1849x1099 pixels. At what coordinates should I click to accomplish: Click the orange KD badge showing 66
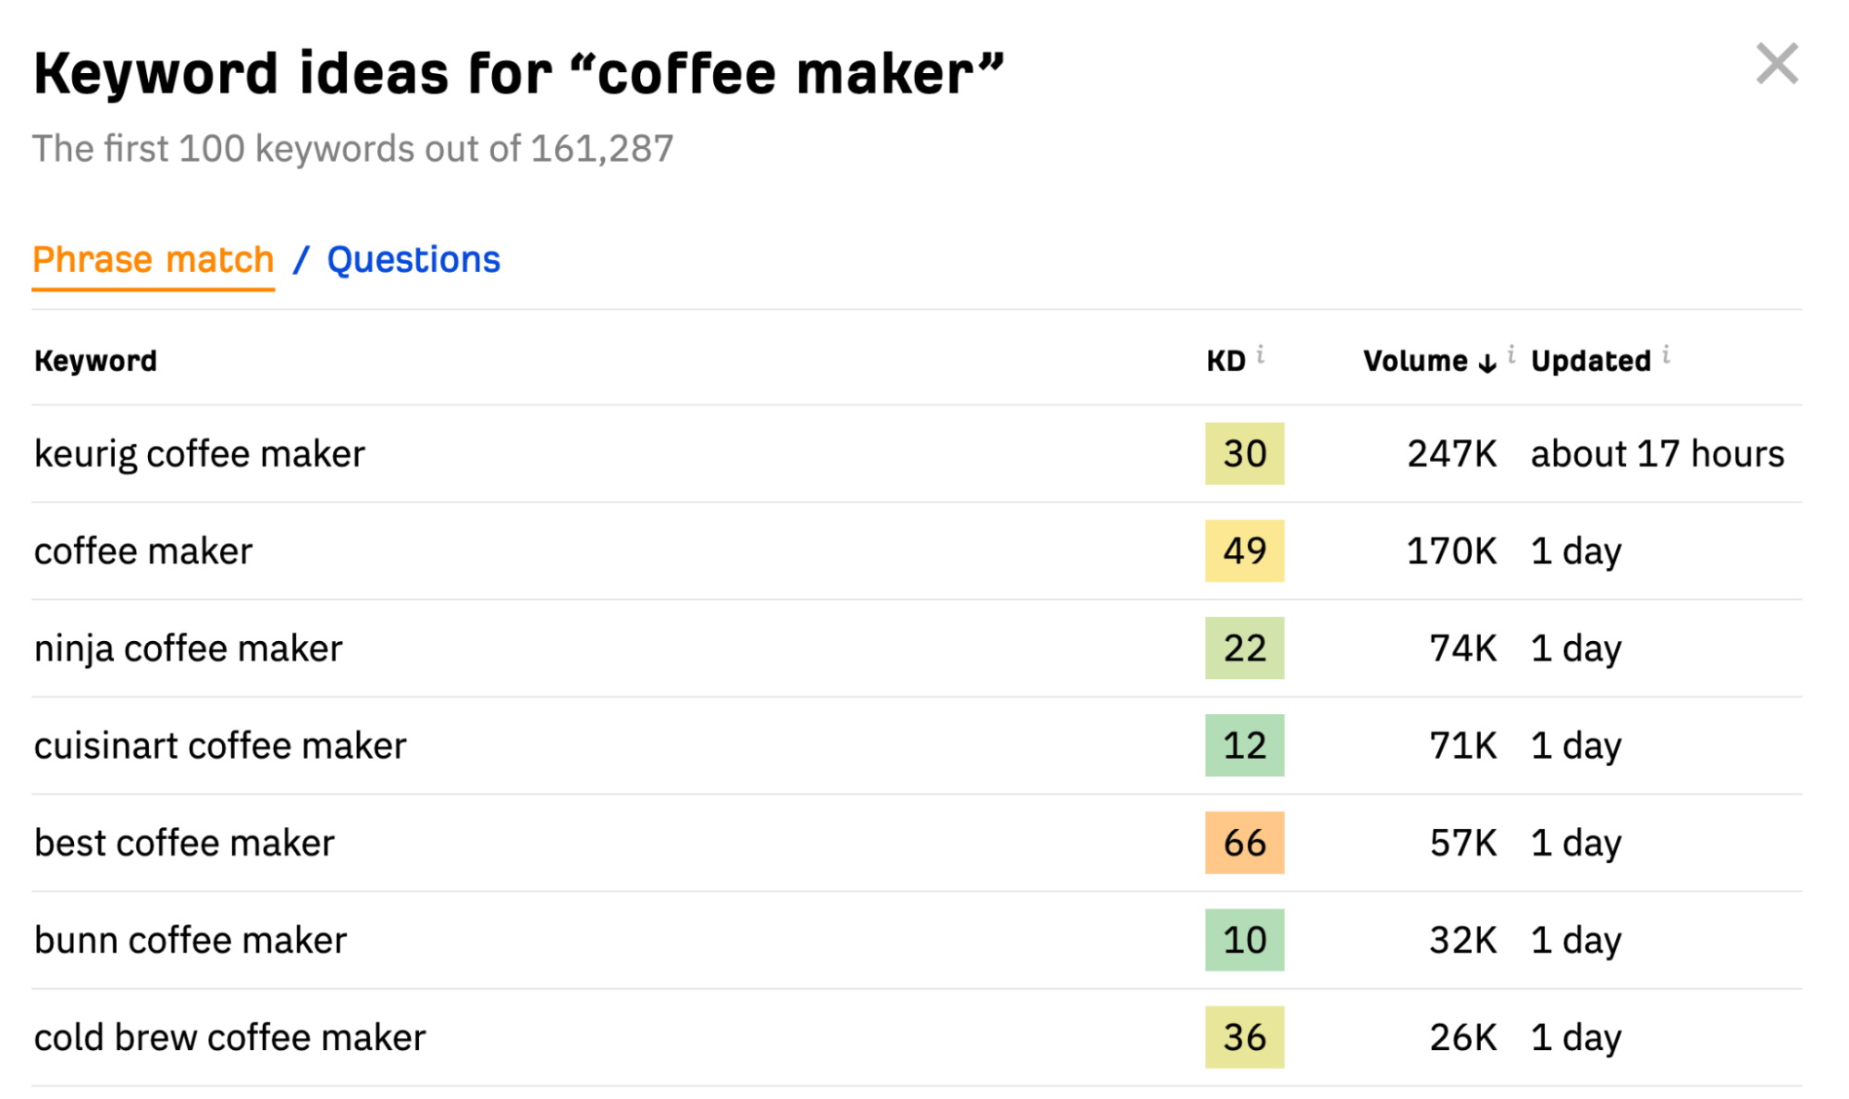tap(1244, 842)
